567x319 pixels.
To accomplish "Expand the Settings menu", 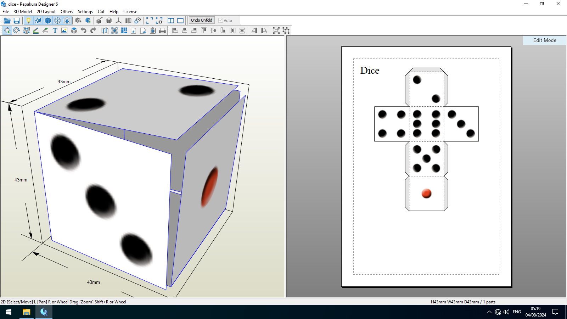I will tap(85, 12).
